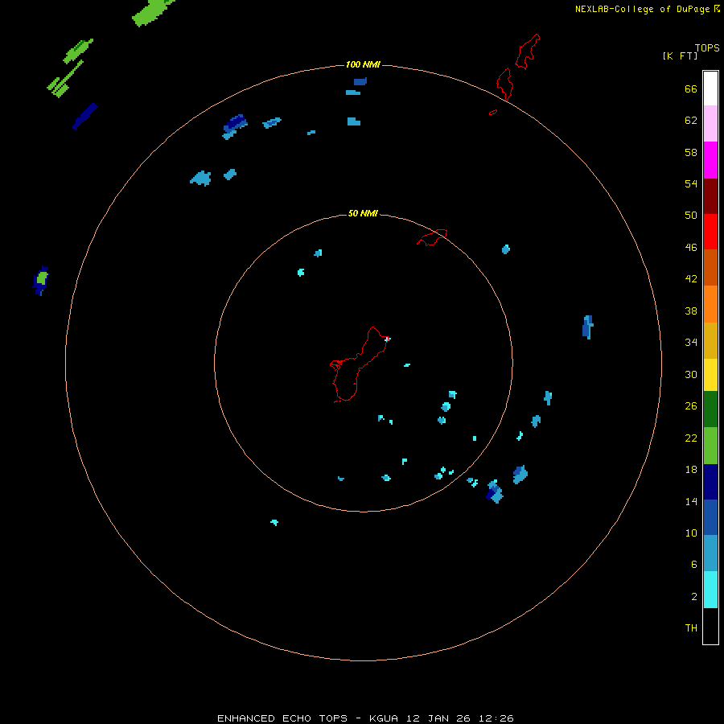Click the "TH" threshold label
Screen dimensions: 724x724
tap(691, 628)
